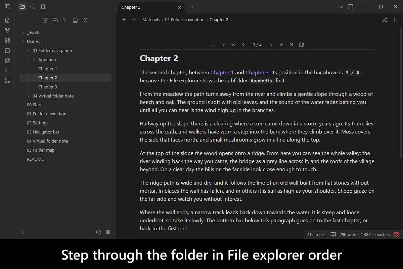Follow the Chapter 1 link in text
This screenshot has height=269, width=403.
tap(222, 72)
